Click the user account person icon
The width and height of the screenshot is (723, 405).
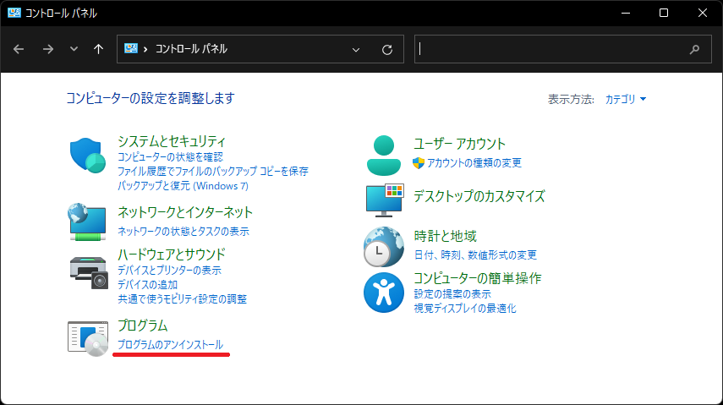coord(384,156)
